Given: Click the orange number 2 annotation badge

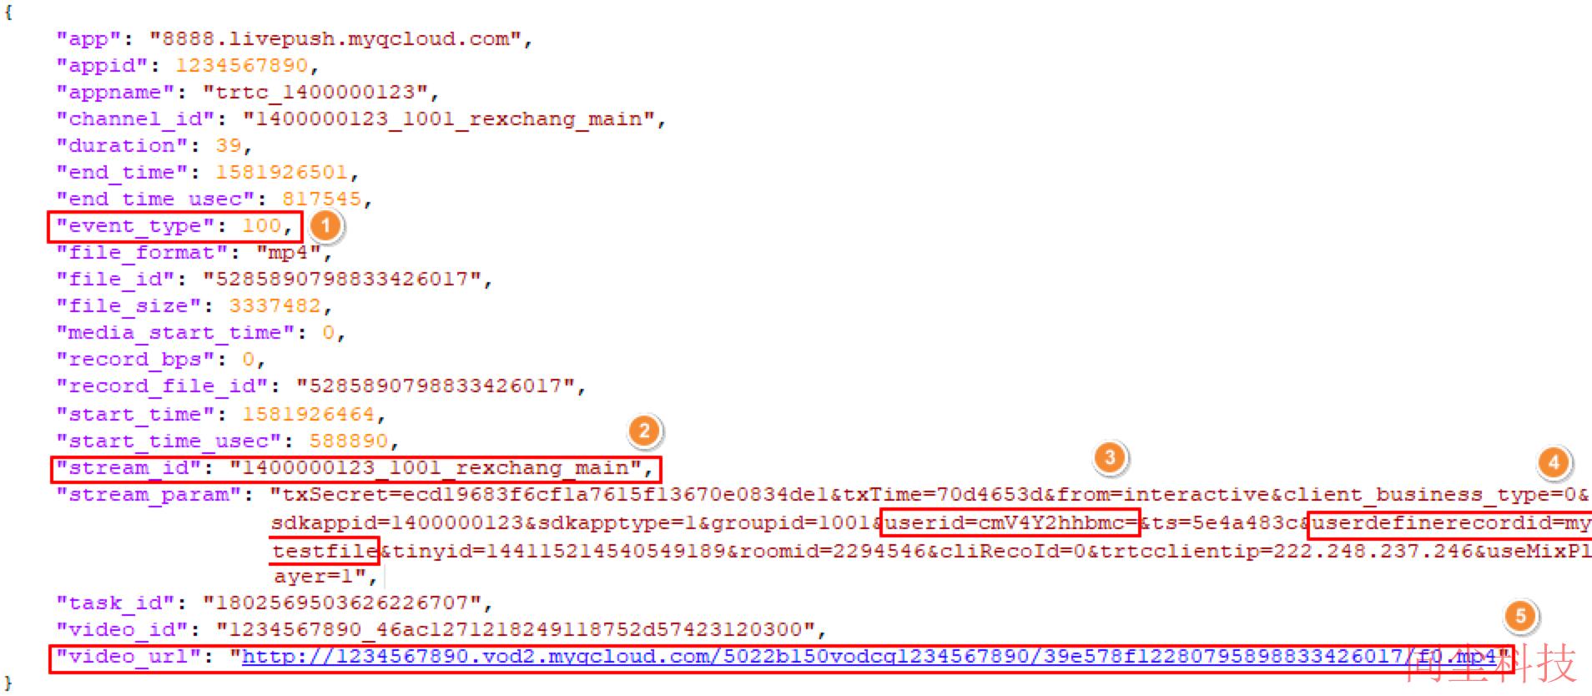Looking at the screenshot, I should tap(644, 431).
